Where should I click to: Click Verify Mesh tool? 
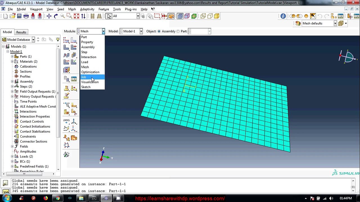[74, 62]
